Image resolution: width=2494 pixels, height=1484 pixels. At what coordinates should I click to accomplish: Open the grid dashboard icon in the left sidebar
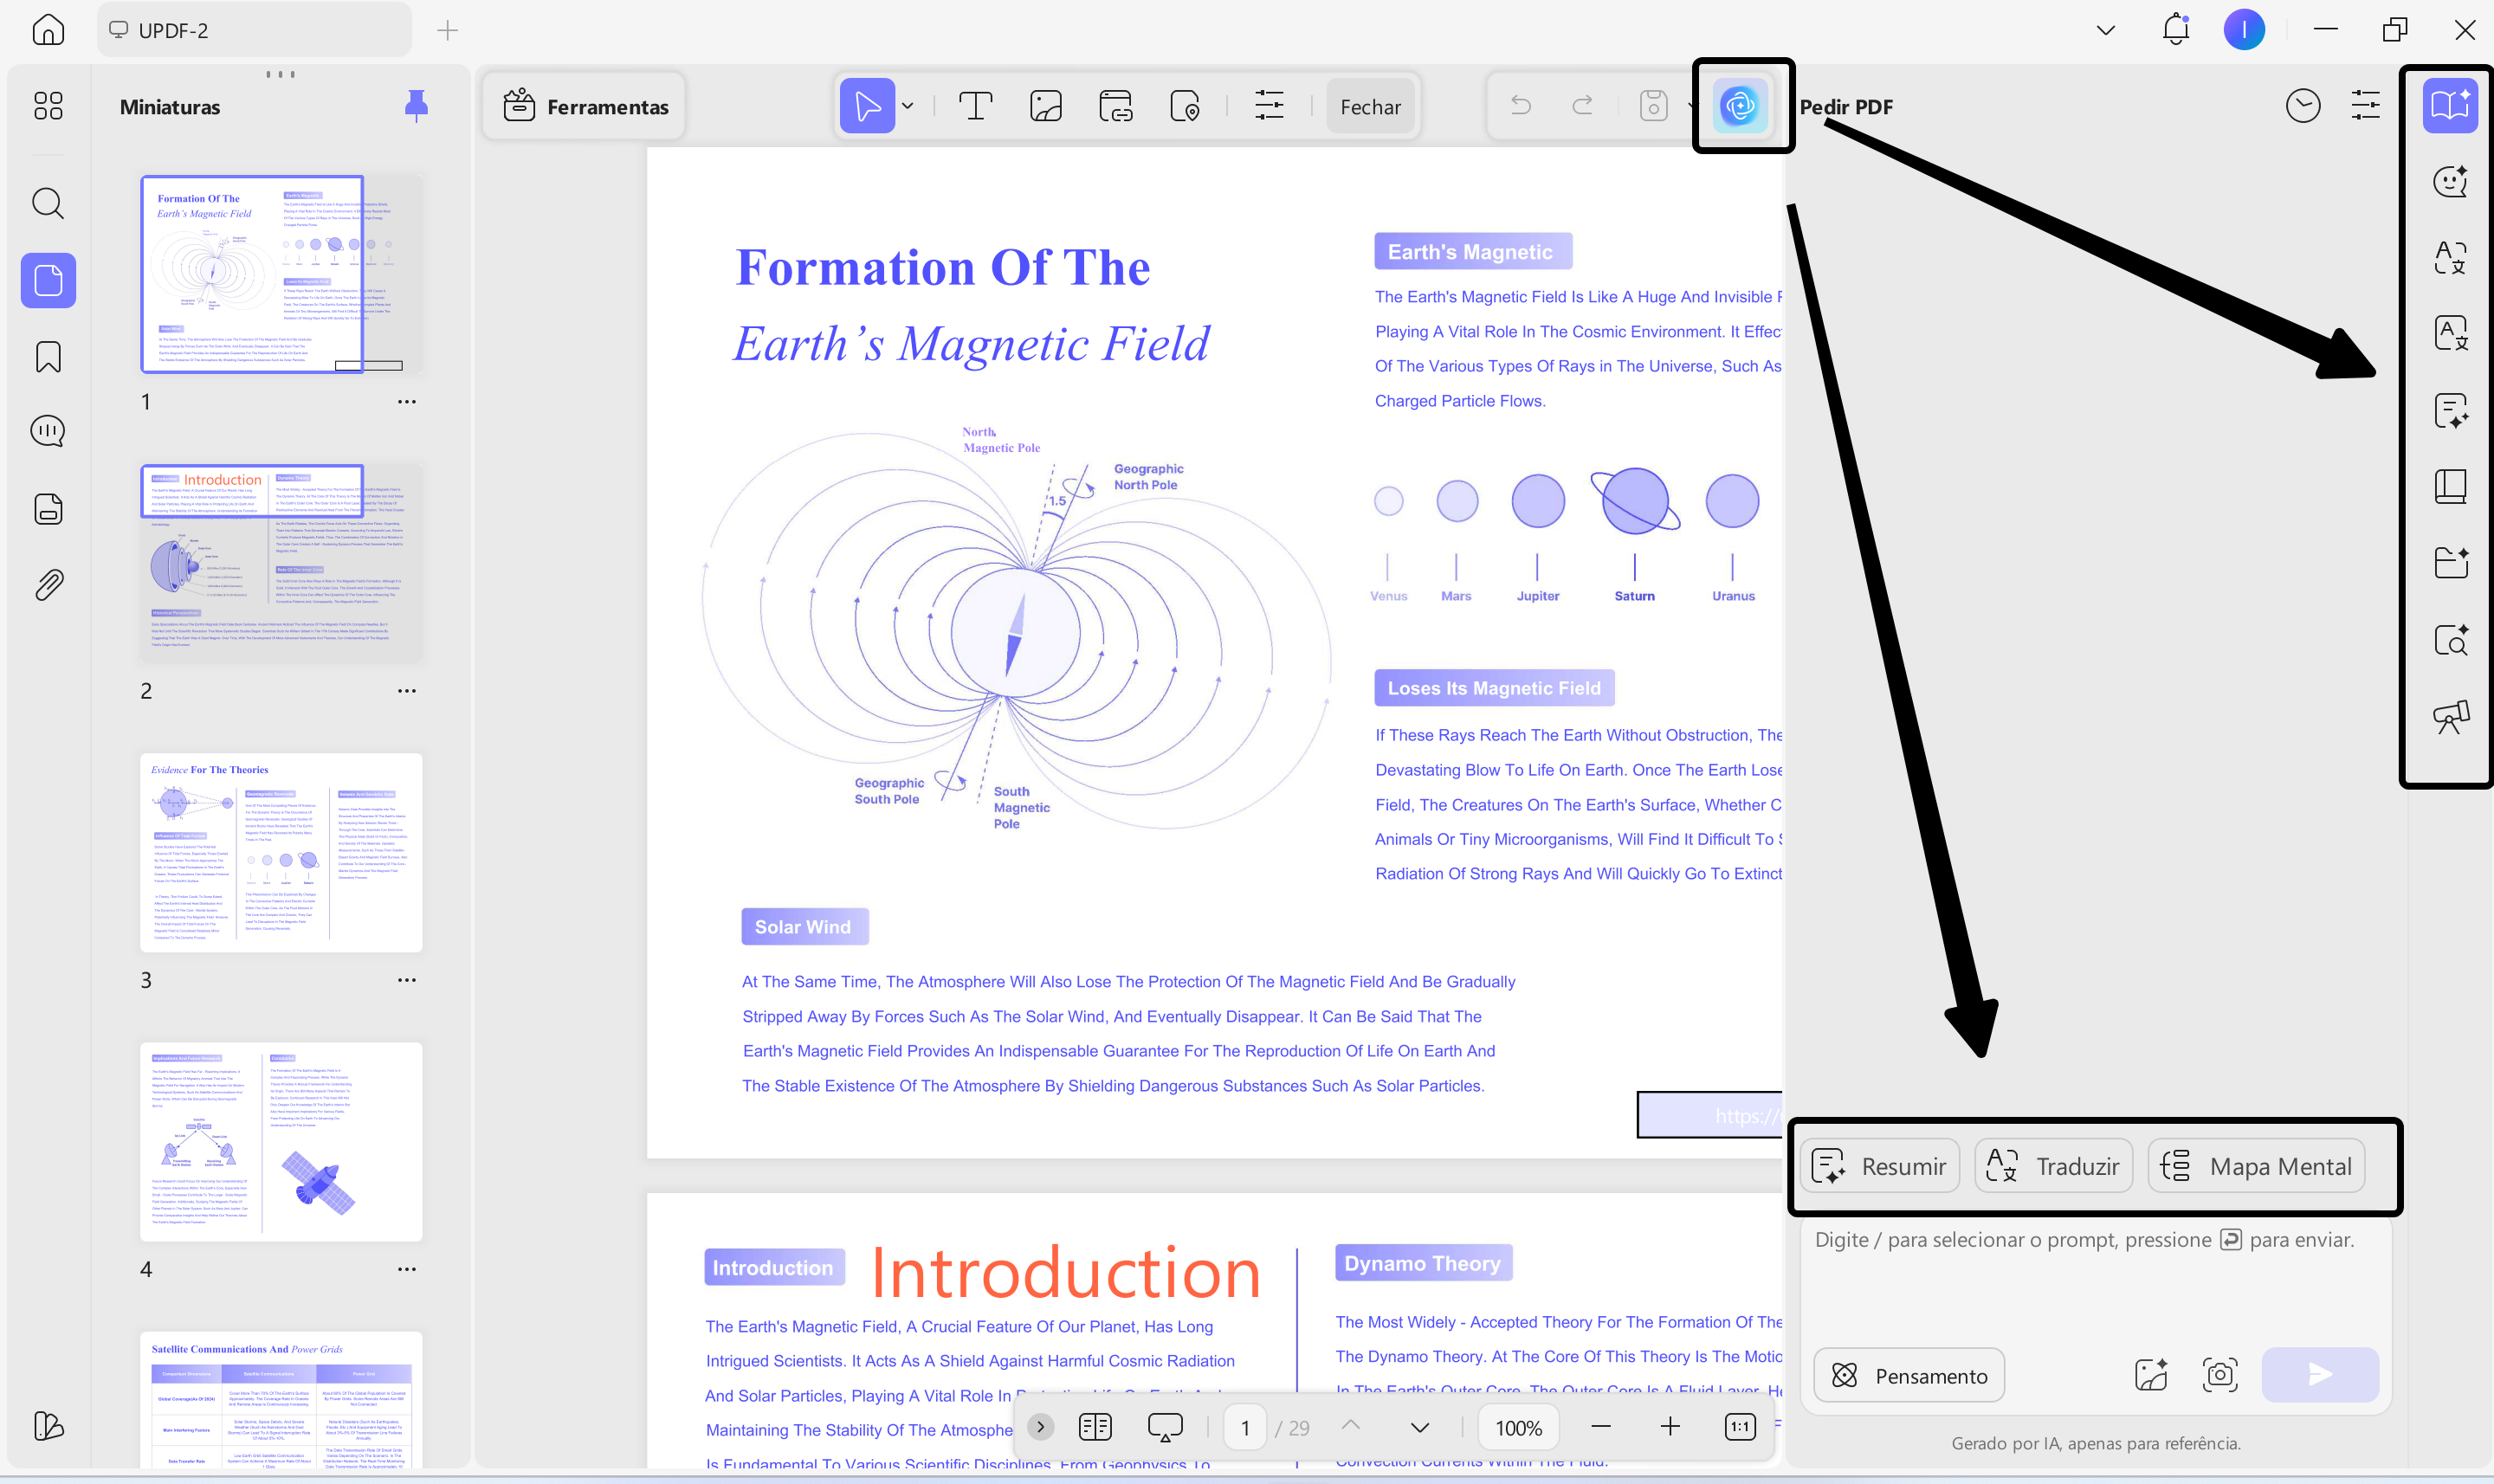(x=48, y=106)
